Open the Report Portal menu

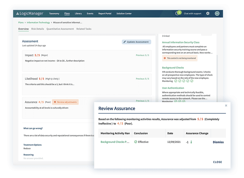(105, 14)
